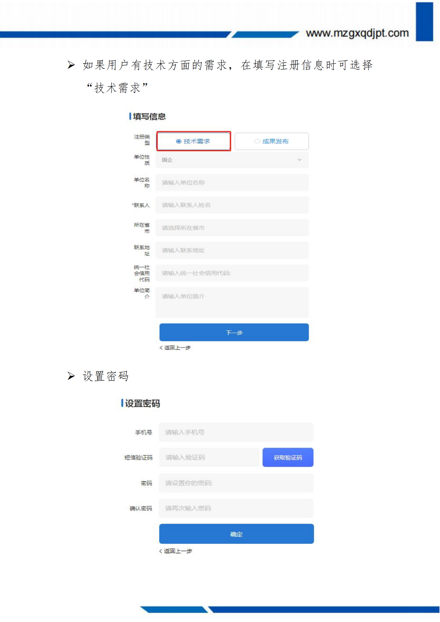This screenshot has height=622, width=440.
Task: Open the 单位性质 dropdown showing 国企
Action: pos(232,160)
